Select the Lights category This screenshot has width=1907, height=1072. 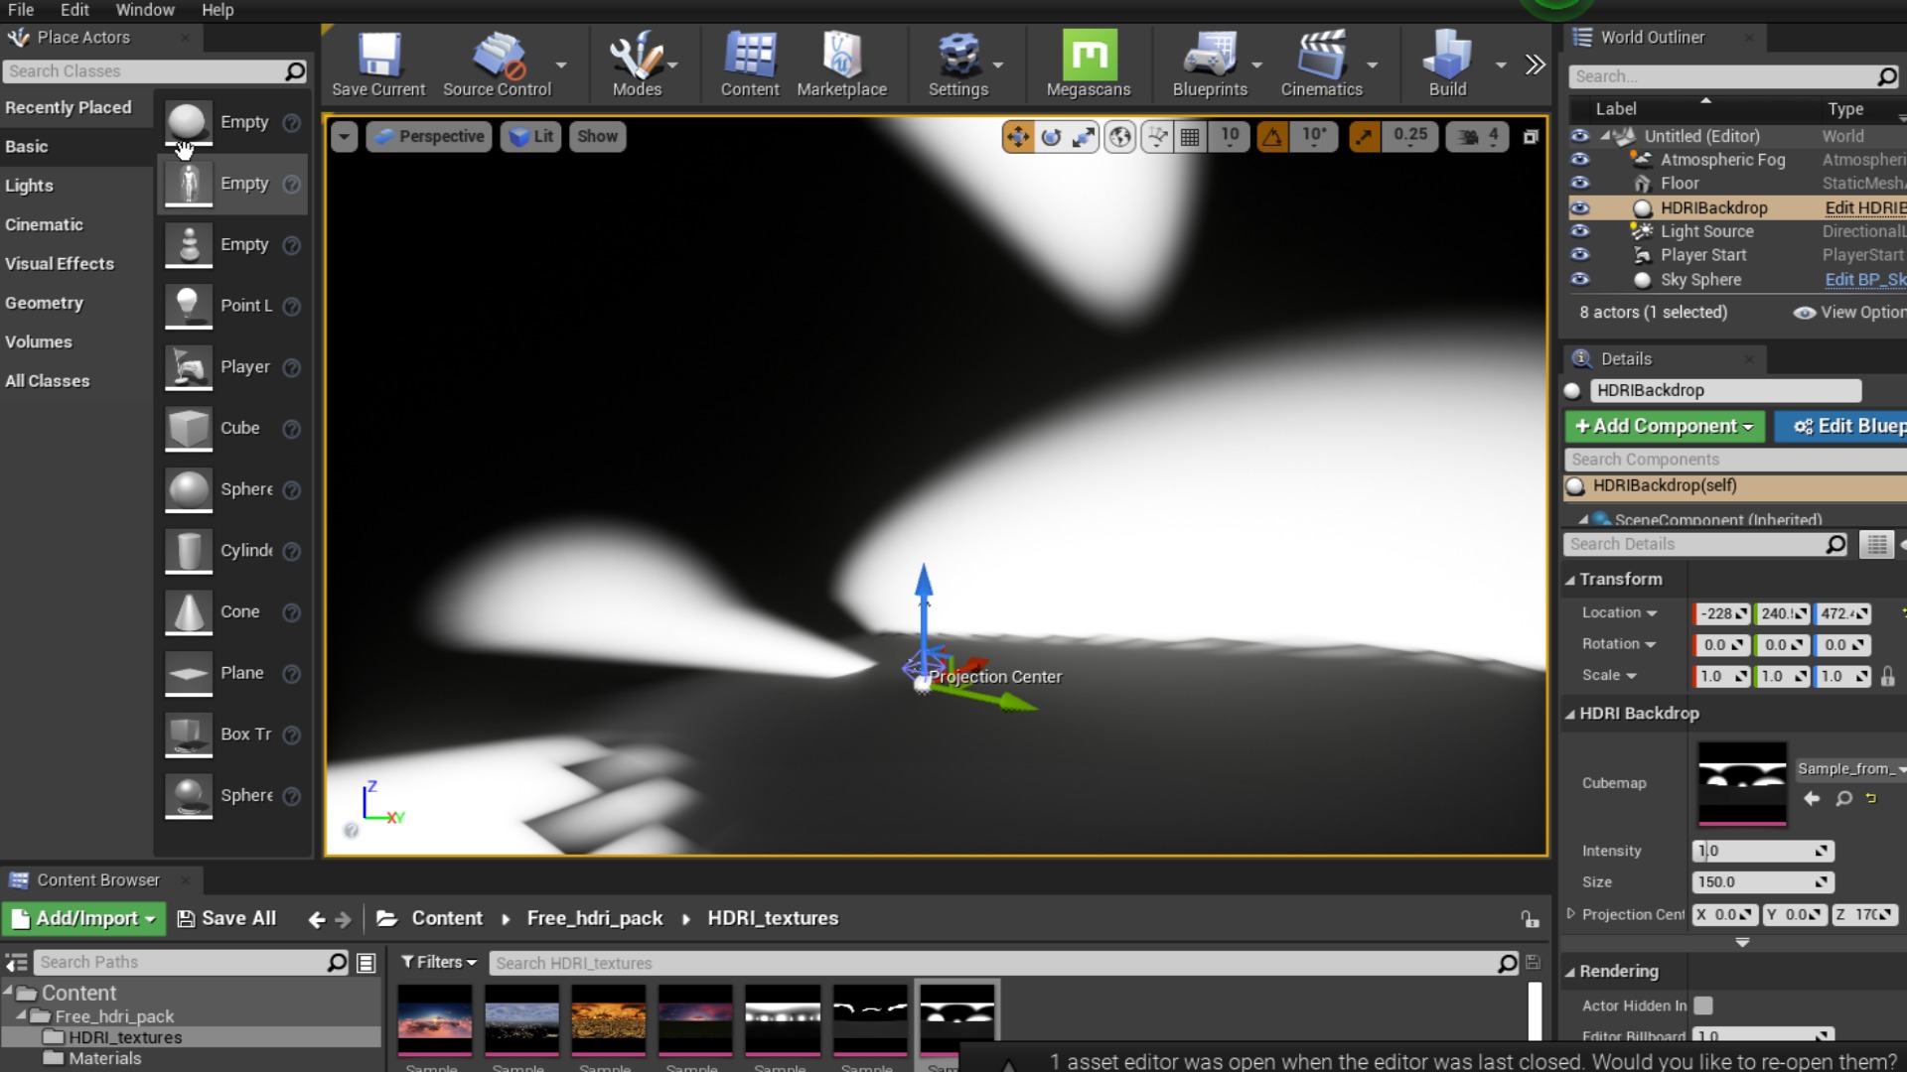tap(29, 186)
